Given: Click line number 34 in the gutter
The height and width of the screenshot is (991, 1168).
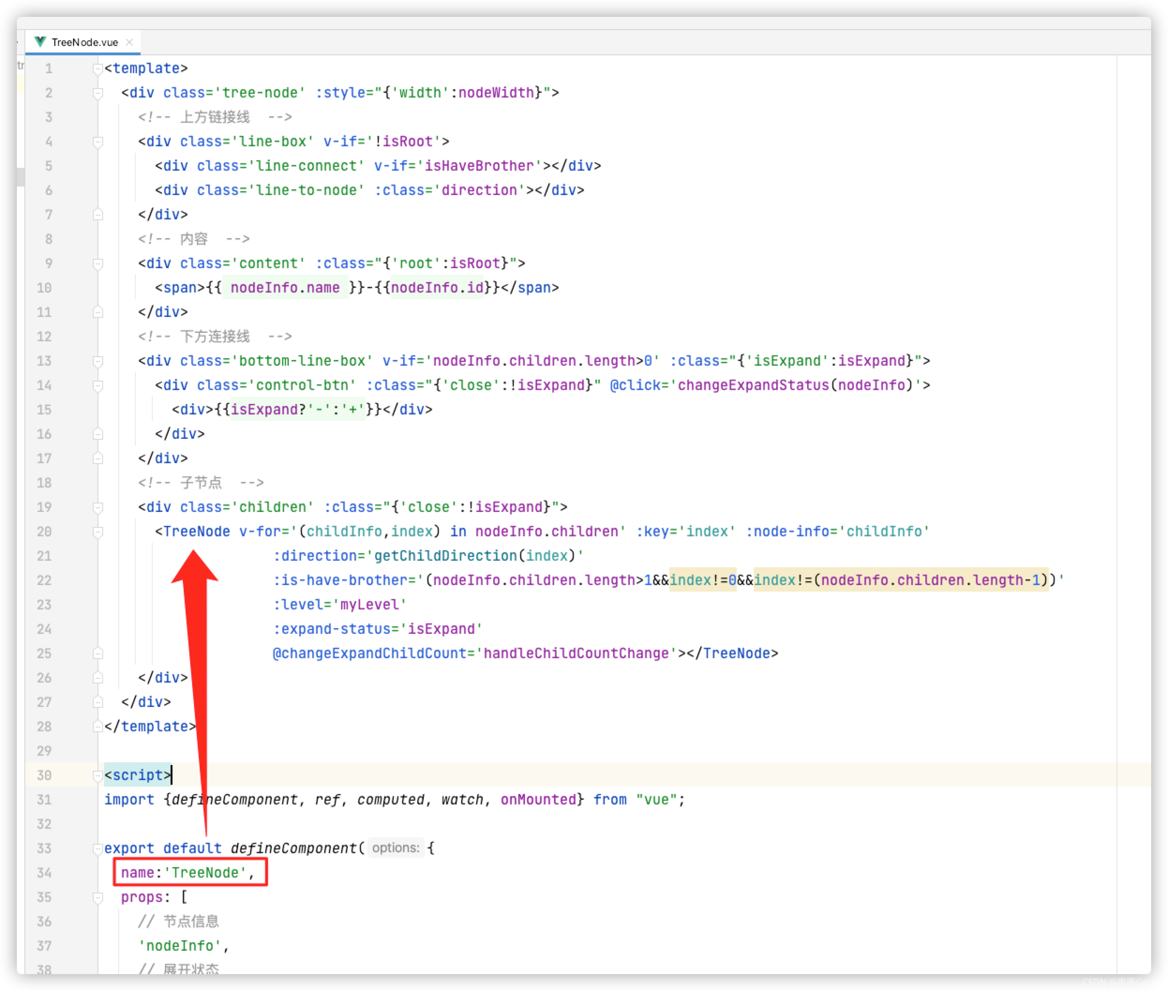Looking at the screenshot, I should [44, 872].
